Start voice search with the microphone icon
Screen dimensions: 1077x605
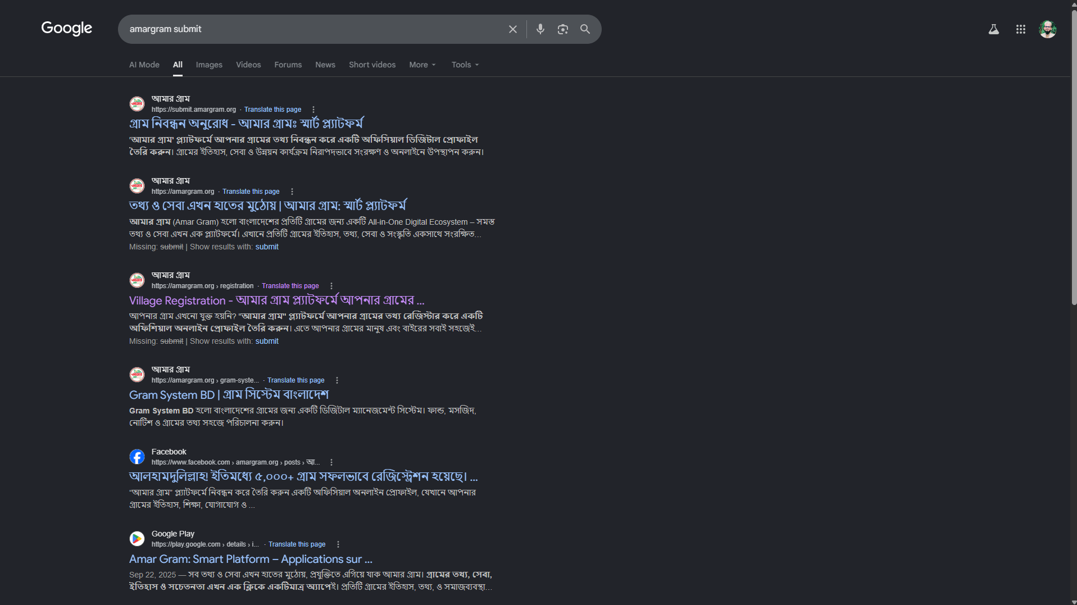pyautogui.click(x=540, y=29)
